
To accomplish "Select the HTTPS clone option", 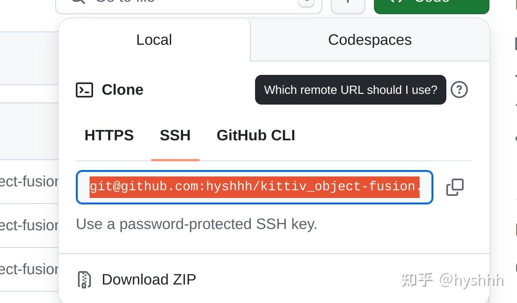I will tap(109, 135).
